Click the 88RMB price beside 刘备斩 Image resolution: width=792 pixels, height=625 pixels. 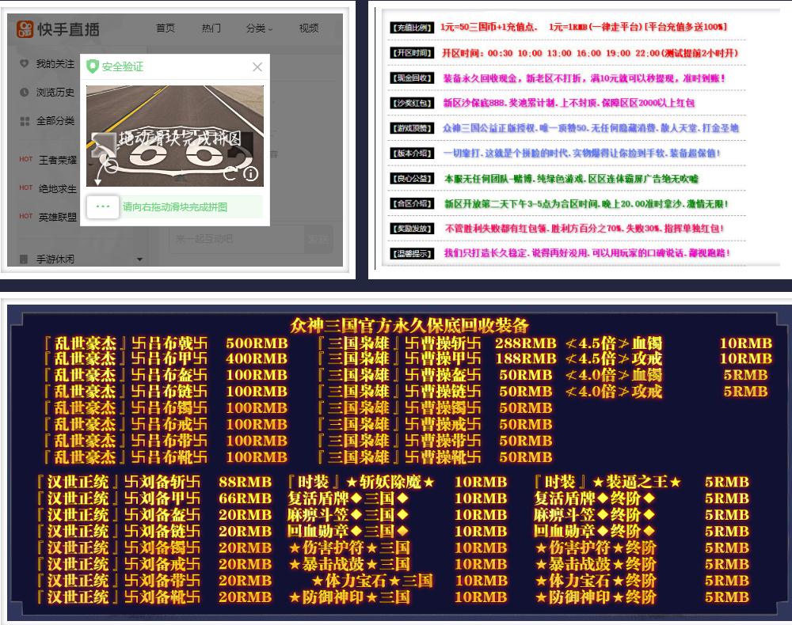coord(245,482)
